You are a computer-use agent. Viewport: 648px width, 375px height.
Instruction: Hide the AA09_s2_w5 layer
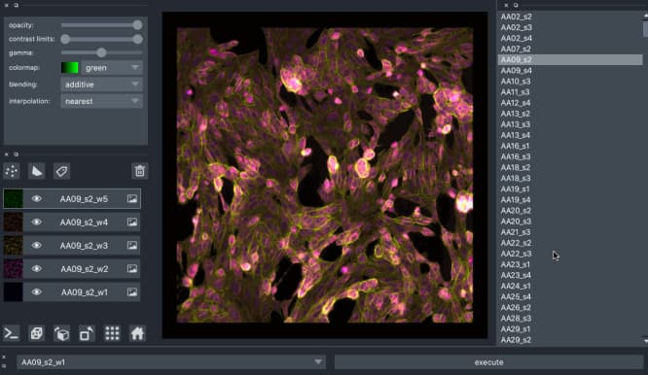(x=36, y=199)
